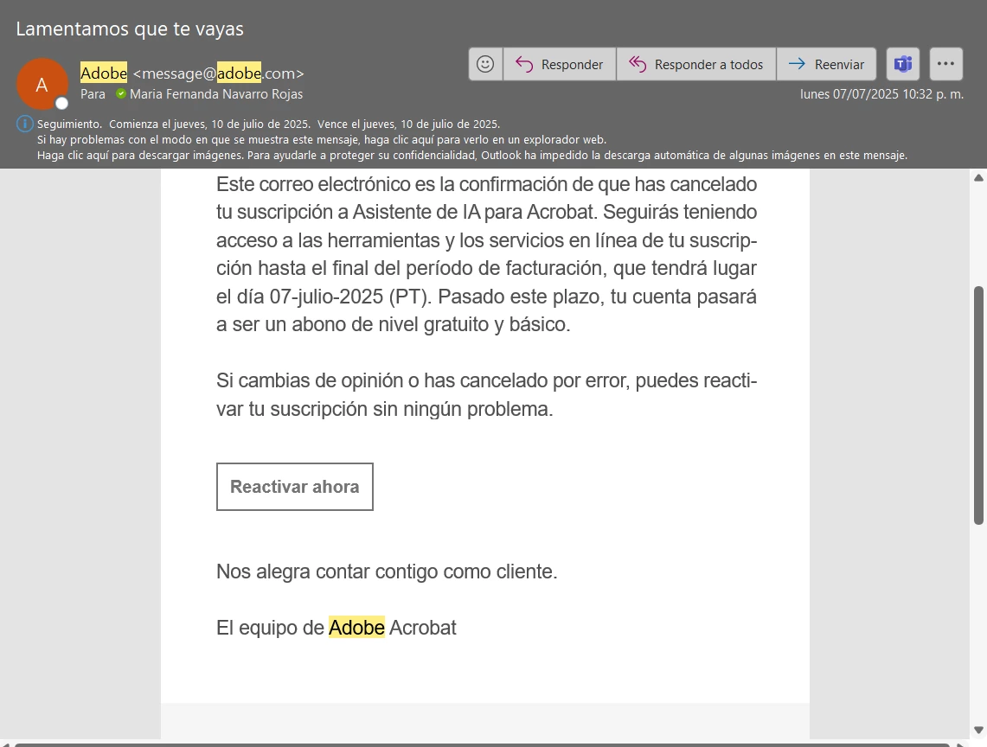The width and height of the screenshot is (987, 747).
Task: Click the received date lunes 07/07/2025
Action: click(881, 94)
